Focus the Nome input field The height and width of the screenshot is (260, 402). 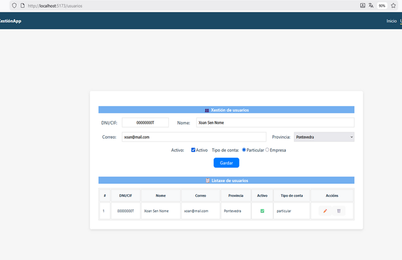coord(275,123)
